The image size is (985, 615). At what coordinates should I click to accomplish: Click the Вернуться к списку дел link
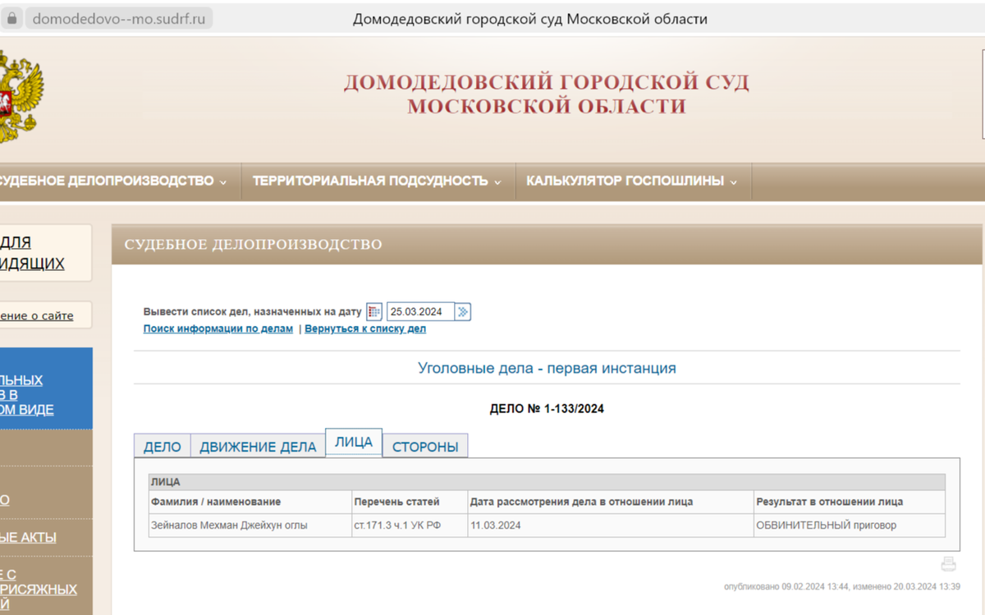click(x=364, y=328)
